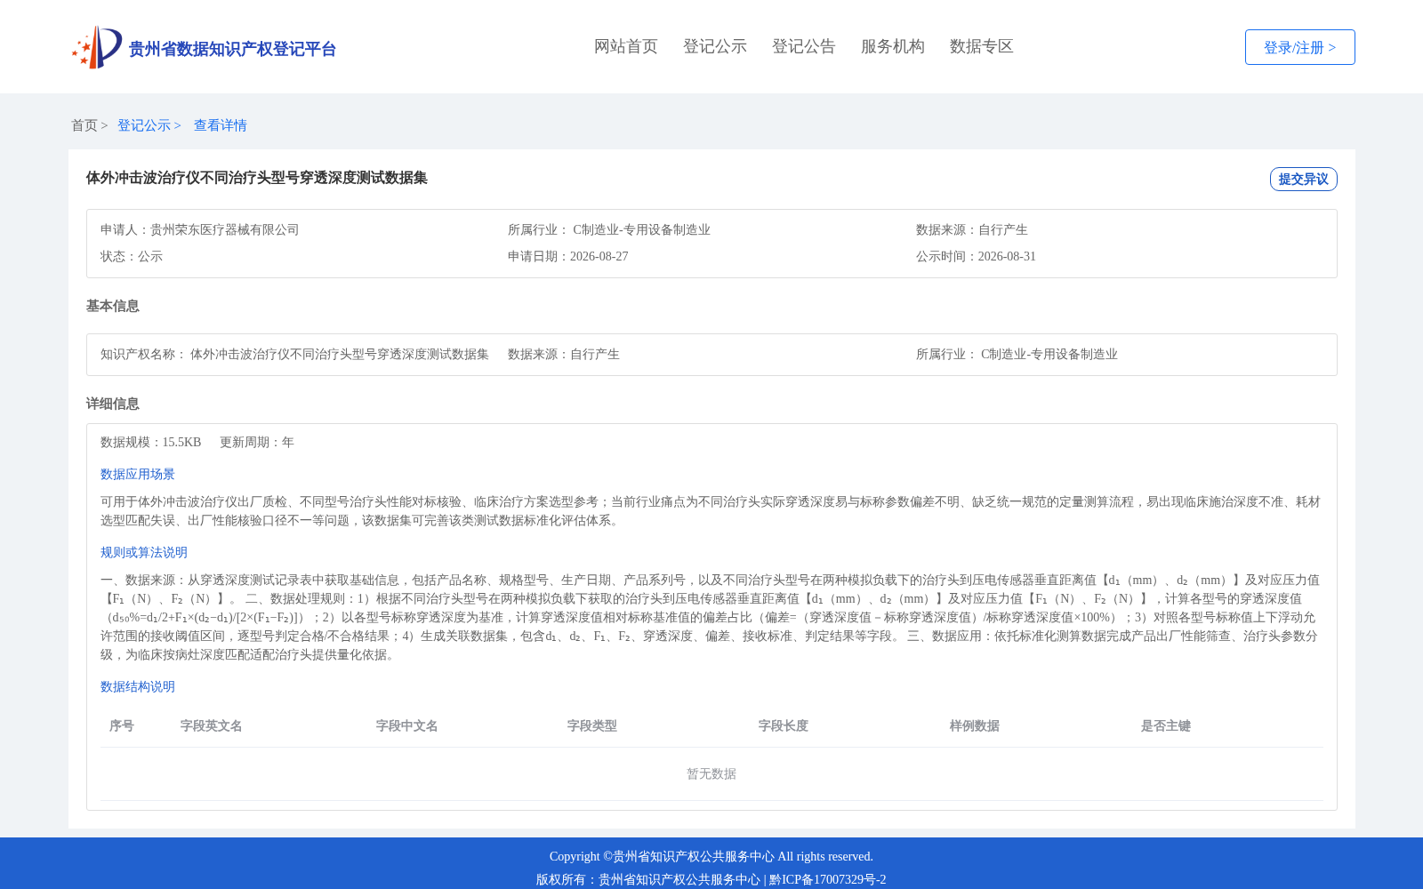Click the 黔ICP备17007329号-2 footer text
Screen dimensions: 1423x889
[x=828, y=879]
